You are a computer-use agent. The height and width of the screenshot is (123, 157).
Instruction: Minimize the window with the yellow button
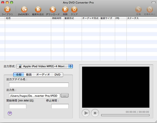[x=7, y=3]
